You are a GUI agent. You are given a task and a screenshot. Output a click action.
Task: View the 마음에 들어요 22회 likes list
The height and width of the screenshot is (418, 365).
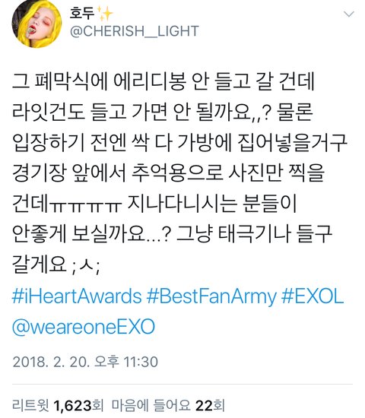tap(168, 406)
